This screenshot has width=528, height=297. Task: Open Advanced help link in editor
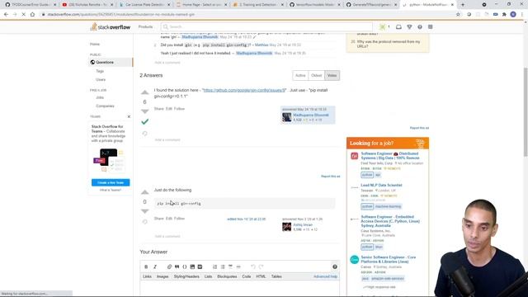pos(325,276)
